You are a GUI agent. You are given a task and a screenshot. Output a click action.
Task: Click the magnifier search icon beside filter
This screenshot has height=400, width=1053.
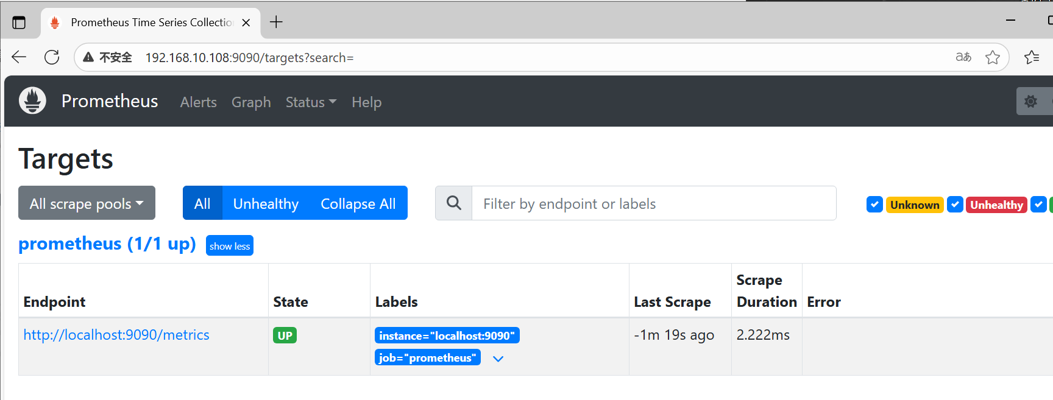click(454, 203)
